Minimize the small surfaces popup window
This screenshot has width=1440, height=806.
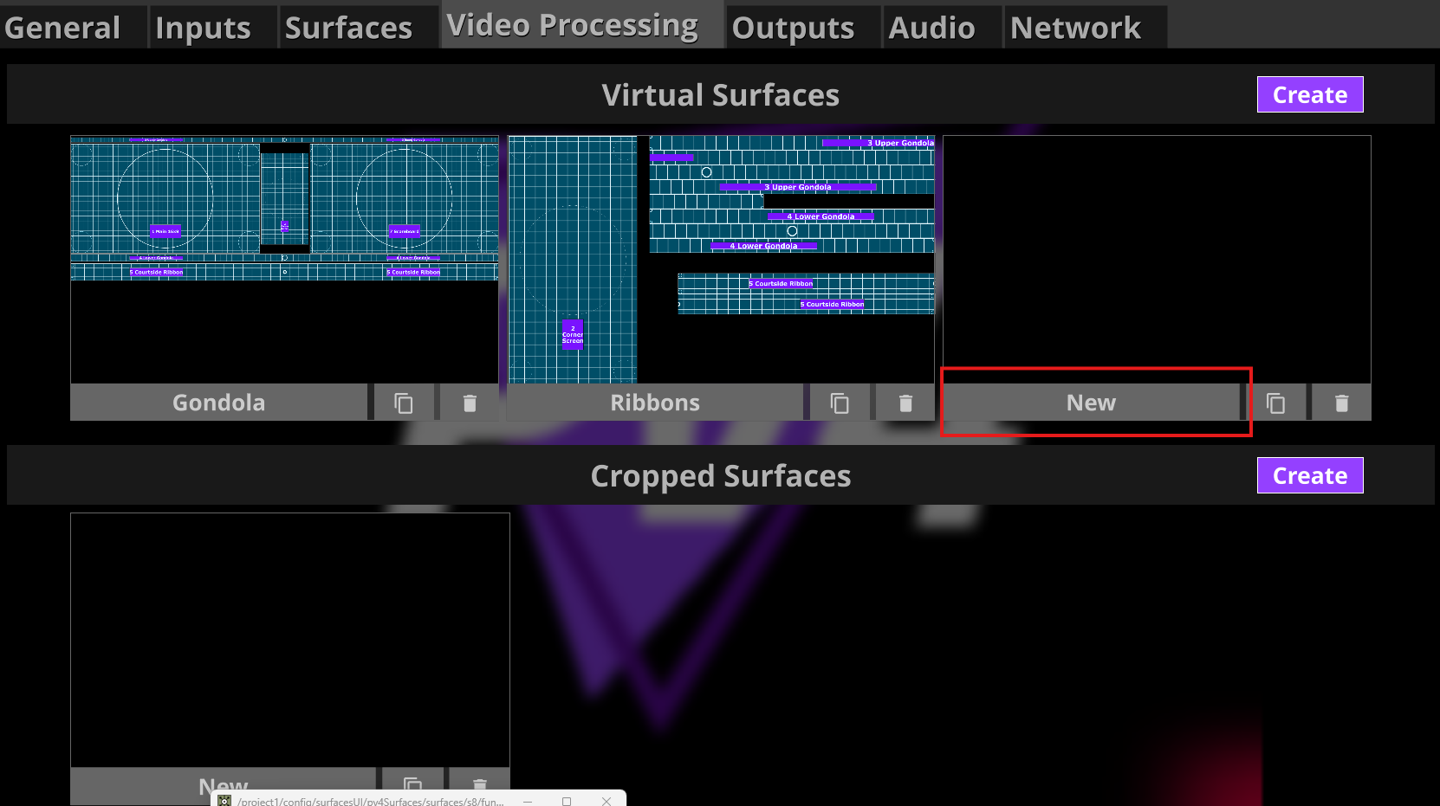(527, 801)
